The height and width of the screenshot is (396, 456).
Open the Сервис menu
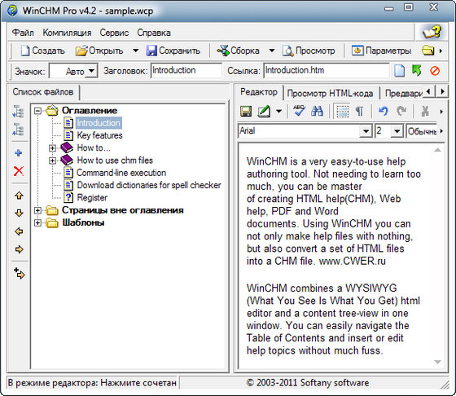click(x=114, y=33)
